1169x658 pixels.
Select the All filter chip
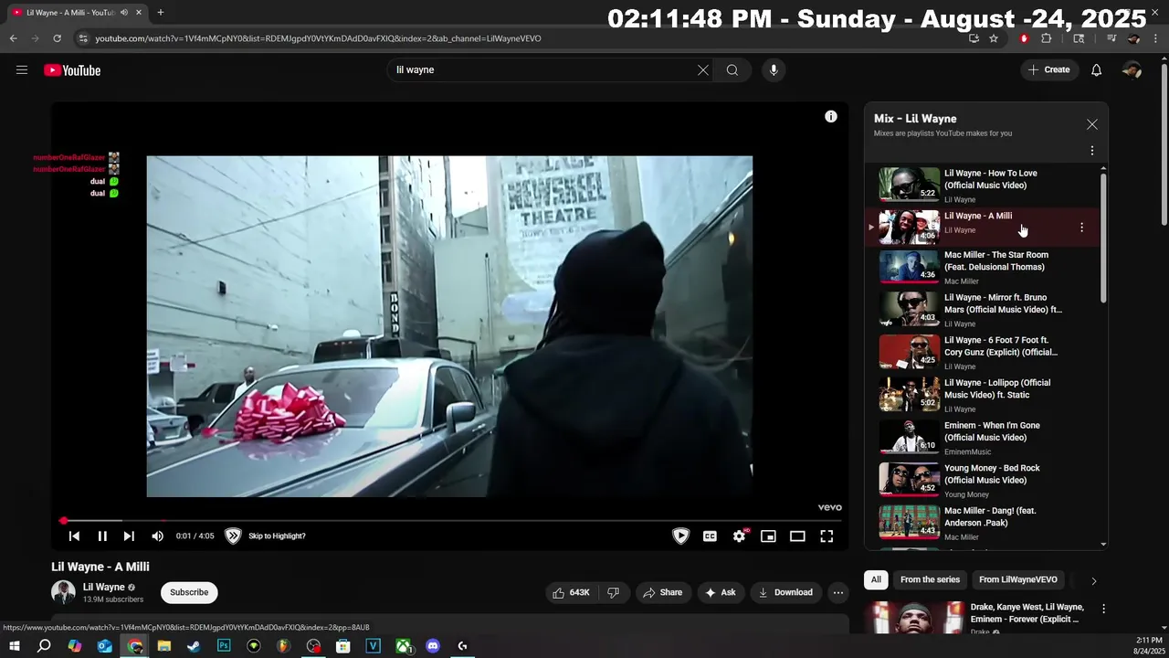pyautogui.click(x=876, y=579)
